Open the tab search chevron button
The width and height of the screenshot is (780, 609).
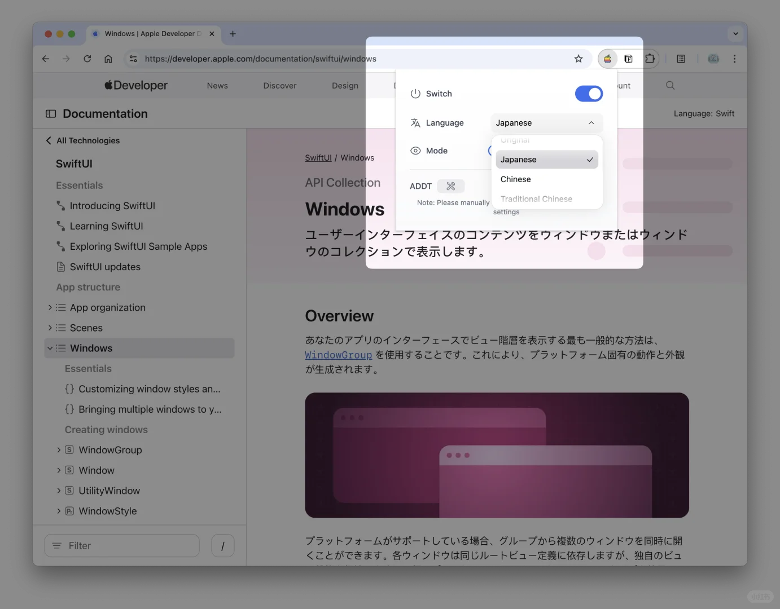(735, 34)
